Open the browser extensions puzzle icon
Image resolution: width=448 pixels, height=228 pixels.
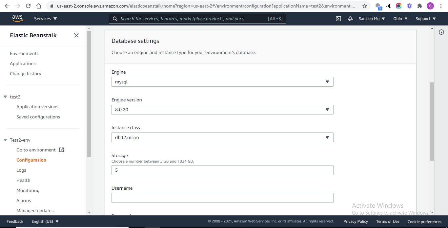pos(419,6)
